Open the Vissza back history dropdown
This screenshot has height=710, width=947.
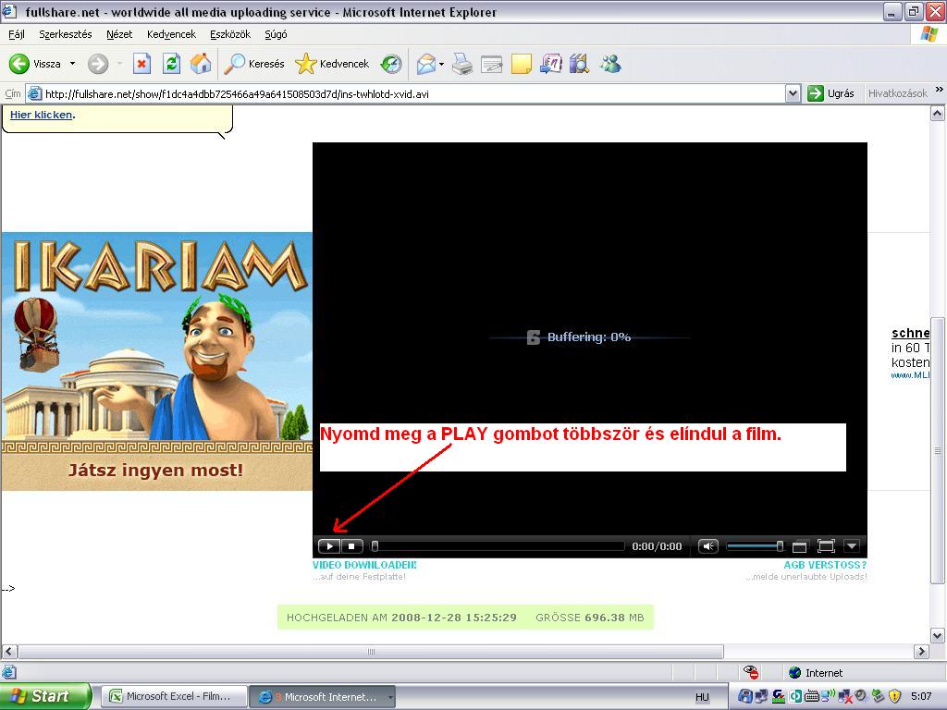click(x=72, y=64)
